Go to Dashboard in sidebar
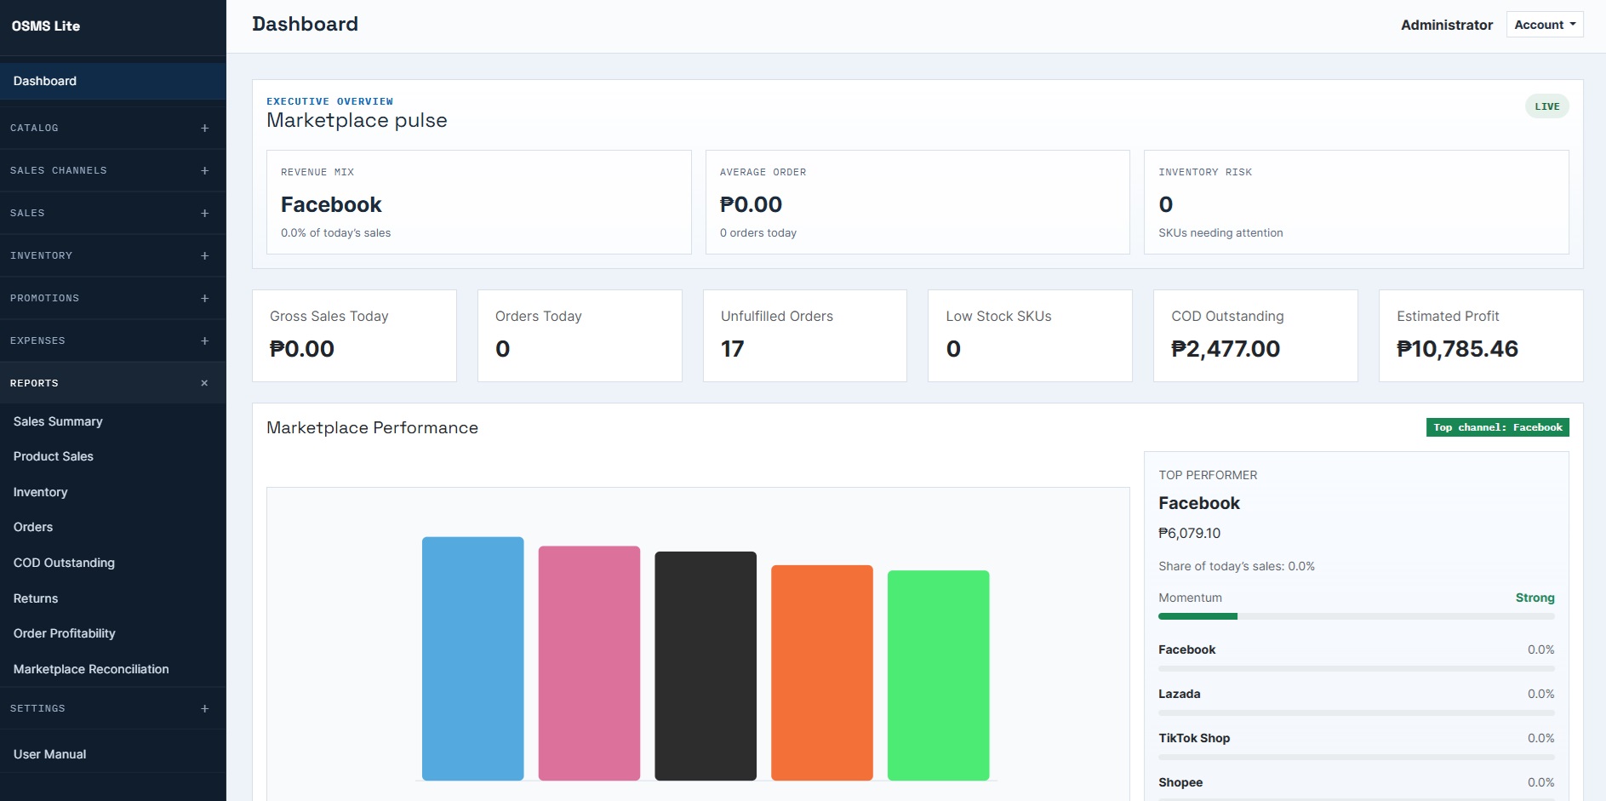 tap(112, 81)
